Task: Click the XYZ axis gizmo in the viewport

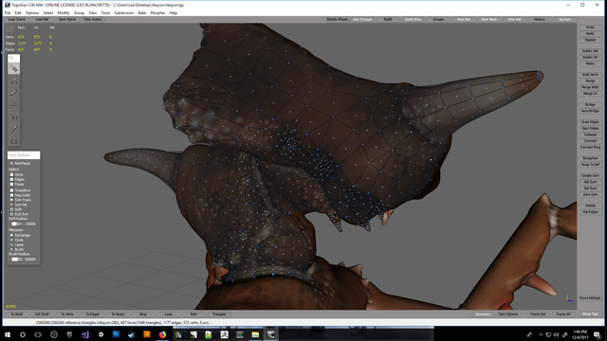Action: pyautogui.click(x=569, y=298)
